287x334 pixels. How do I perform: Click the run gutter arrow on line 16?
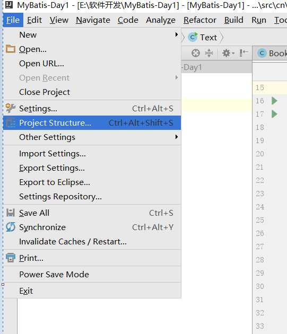[x=274, y=101]
